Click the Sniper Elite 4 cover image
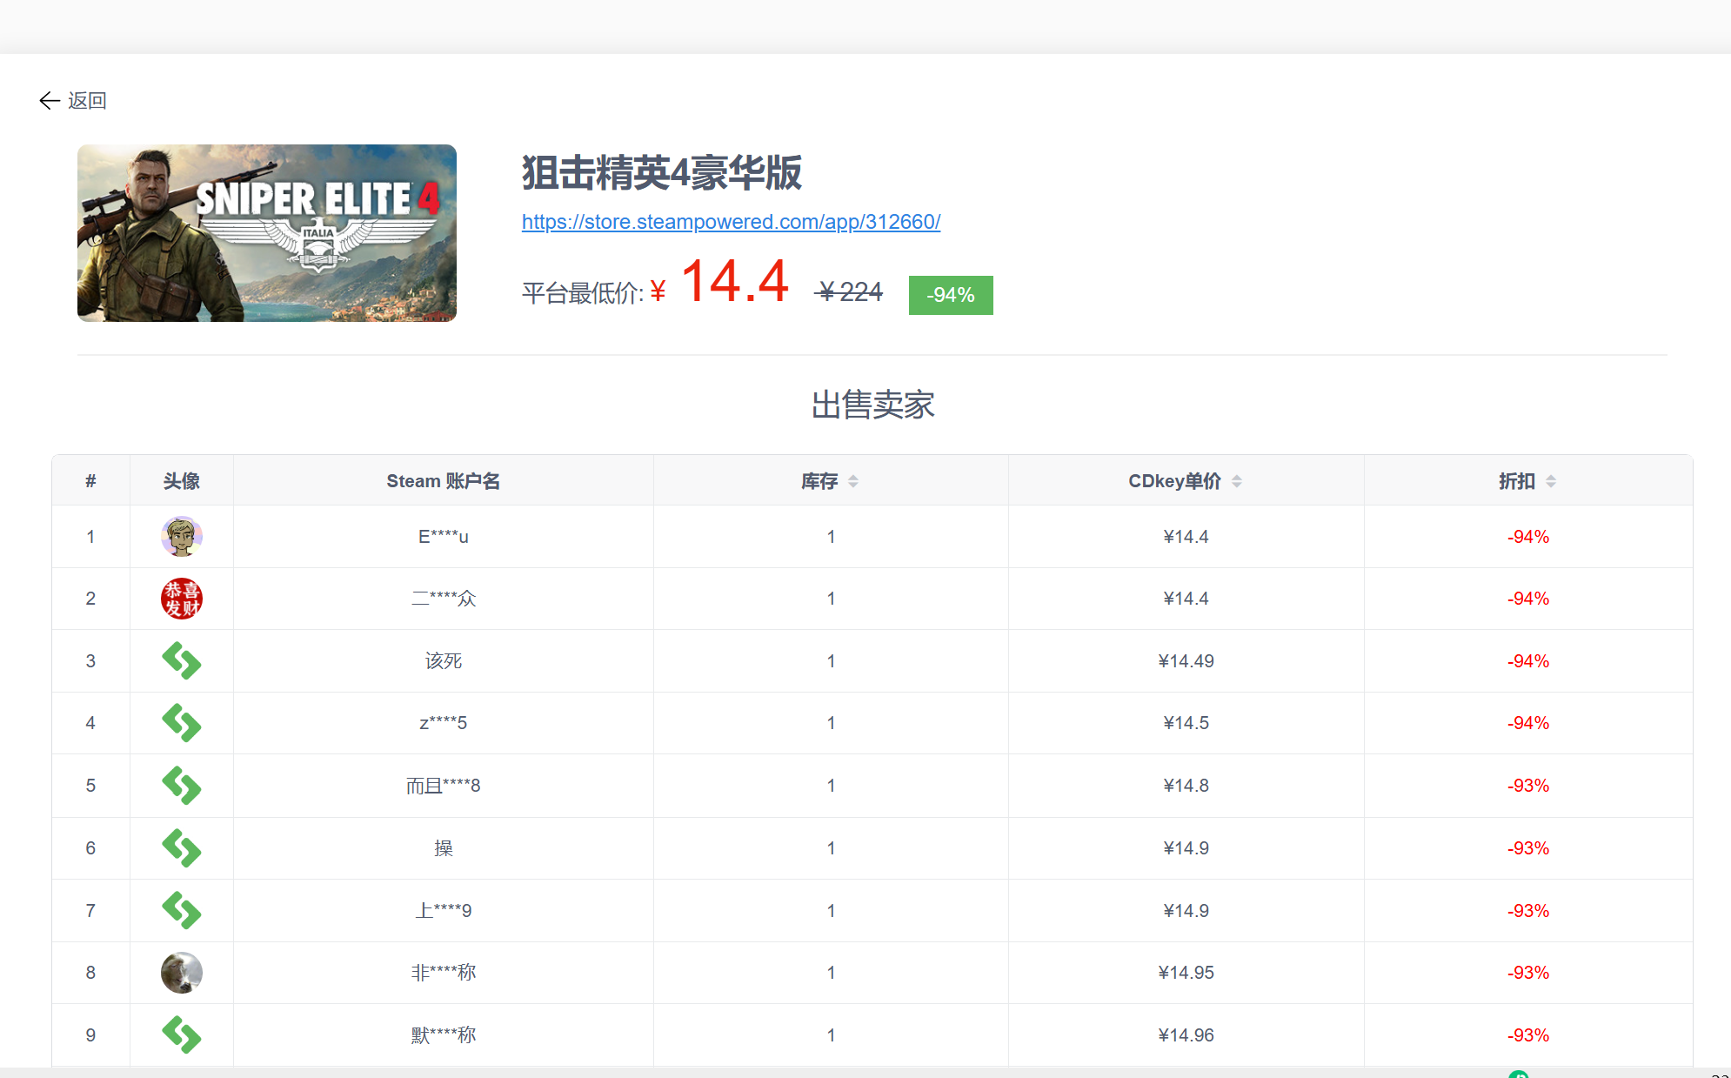The width and height of the screenshot is (1731, 1078). (267, 233)
